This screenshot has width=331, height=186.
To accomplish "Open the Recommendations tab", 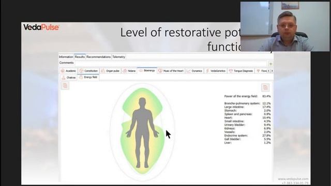I will pyautogui.click(x=98, y=57).
